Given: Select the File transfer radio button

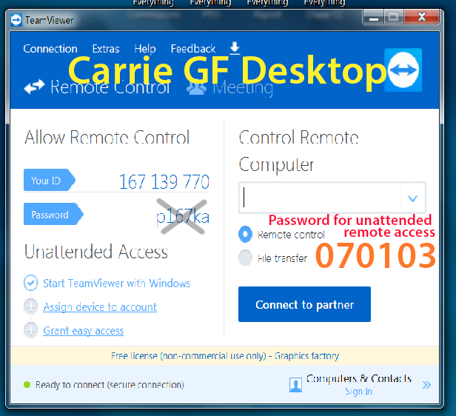Looking at the screenshot, I should coord(245,258).
